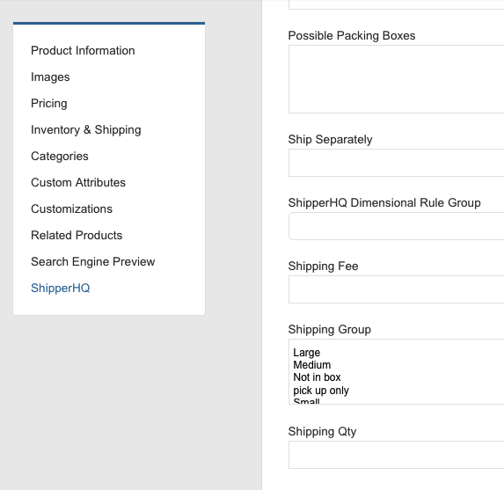Select Small in Shipping Group list
This screenshot has height=490, width=504.
point(306,400)
